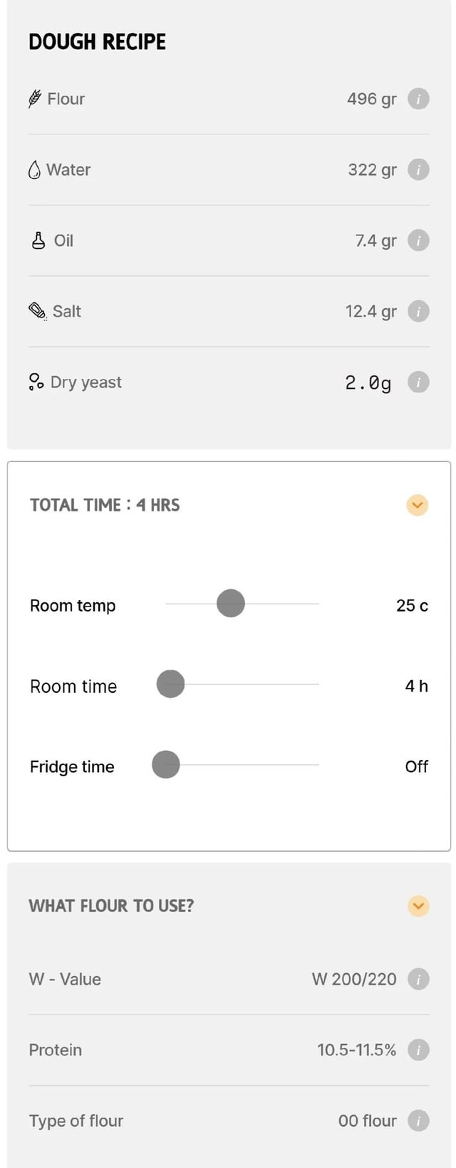Click the Fridge time slider handle
456x1168 pixels.
(x=166, y=765)
